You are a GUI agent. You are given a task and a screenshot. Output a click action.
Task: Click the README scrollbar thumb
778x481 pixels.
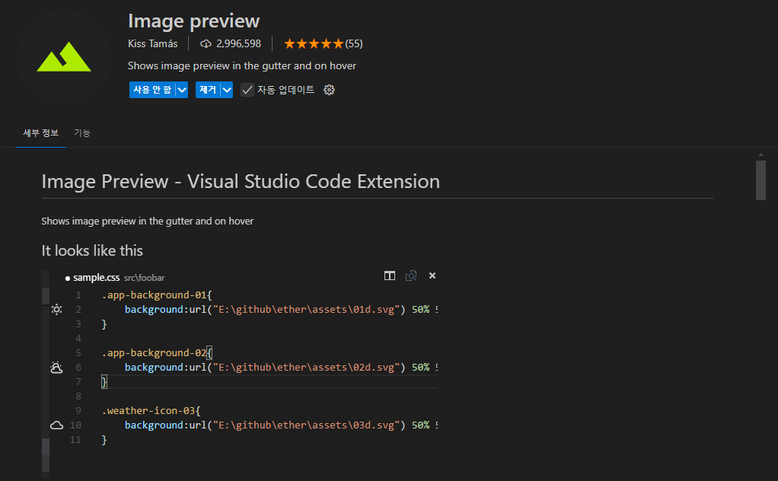pos(760,180)
